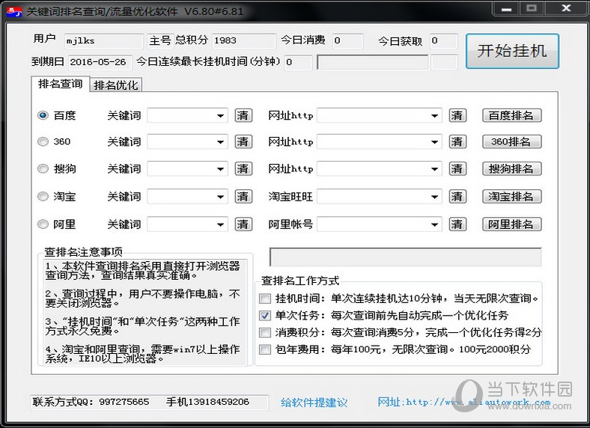Close the window
Viewport: 590px width, 428px height.
[566, 8]
